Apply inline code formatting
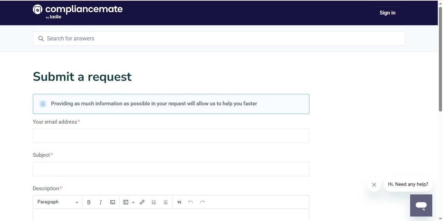Screen dimensions: 443x221 tap(112, 202)
